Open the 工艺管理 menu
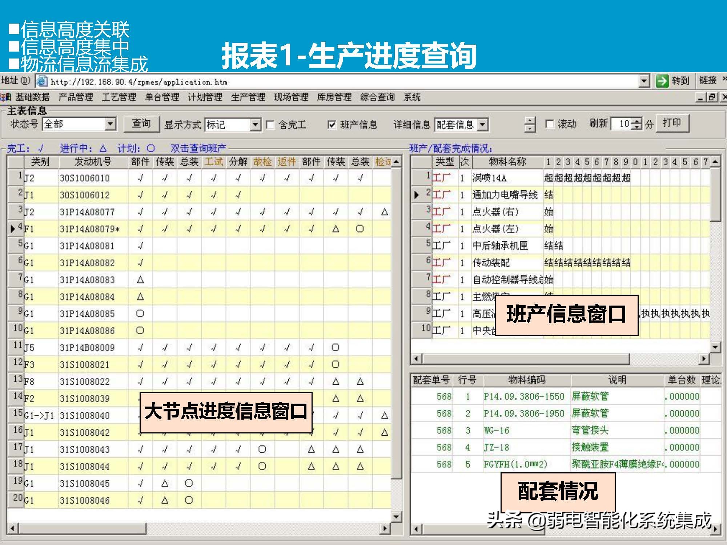 (x=119, y=97)
